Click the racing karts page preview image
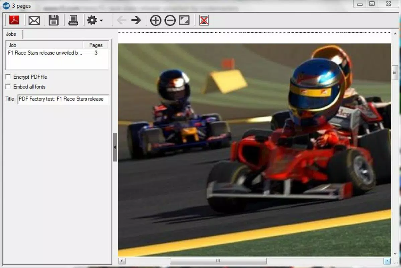The image size is (401, 268). coord(254,150)
